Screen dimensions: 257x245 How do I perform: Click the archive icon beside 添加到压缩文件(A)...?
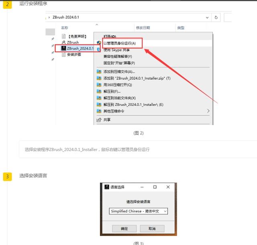pyautogui.click(x=99, y=71)
